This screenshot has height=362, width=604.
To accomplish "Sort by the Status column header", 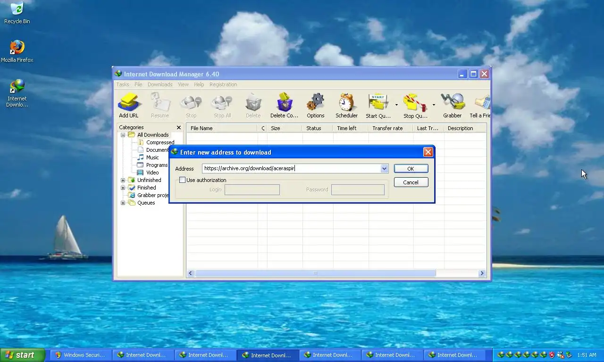I will coord(318,128).
